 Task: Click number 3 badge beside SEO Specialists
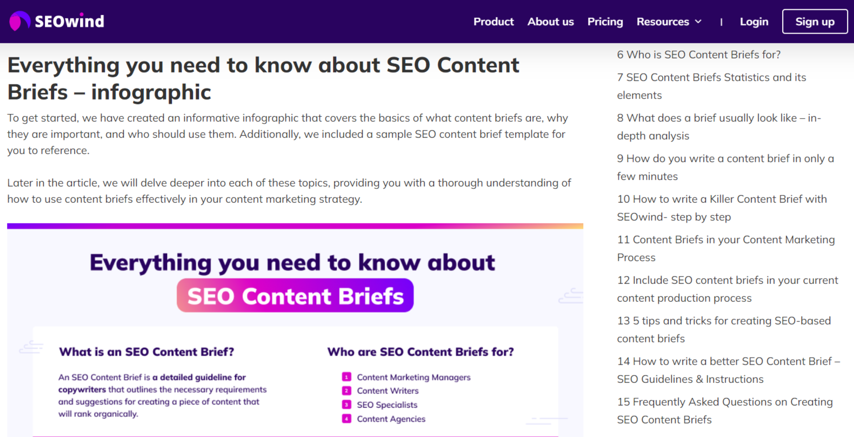346,405
